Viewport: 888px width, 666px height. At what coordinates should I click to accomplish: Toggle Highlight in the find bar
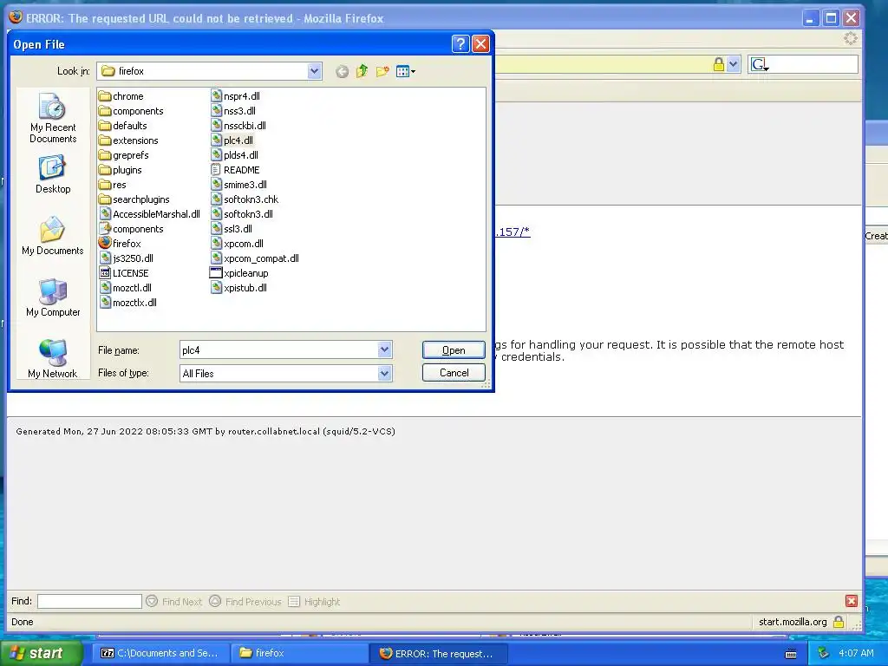[x=314, y=602]
